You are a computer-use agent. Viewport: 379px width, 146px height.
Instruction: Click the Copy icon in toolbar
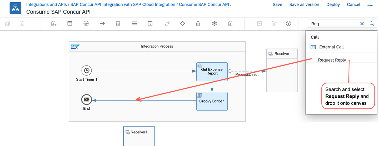click(7, 23)
